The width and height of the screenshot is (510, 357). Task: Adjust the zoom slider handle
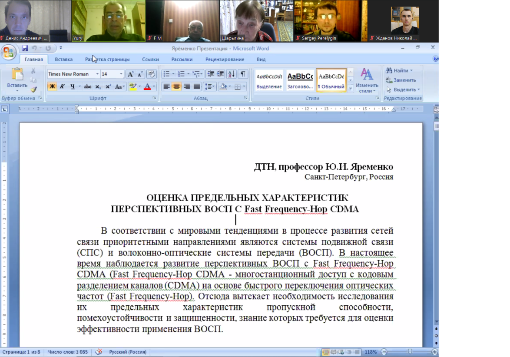pyautogui.click(x=410, y=352)
